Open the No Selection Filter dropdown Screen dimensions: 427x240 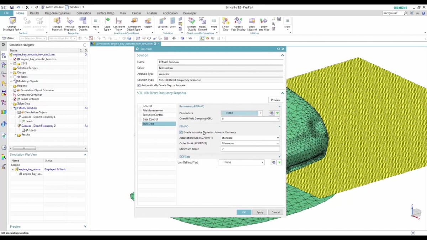[33, 38]
